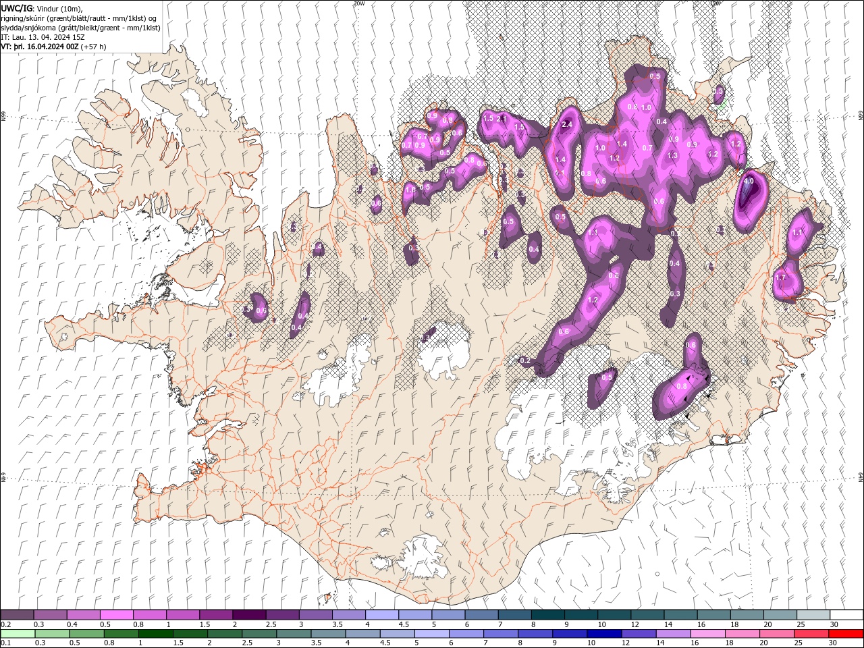Click the 20W longitude label at the top edge
Image resolution: width=864 pixels, height=648 pixels.
(x=358, y=3)
